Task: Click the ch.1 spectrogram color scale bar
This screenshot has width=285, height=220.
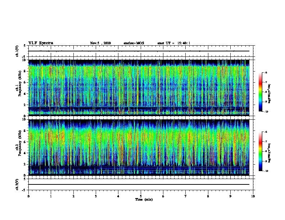Action: 260,92
